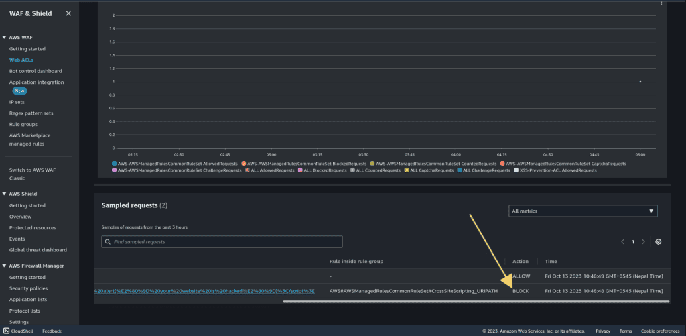Image resolution: width=686 pixels, height=336 pixels.
Task: Toggle ALL CountedRequests legend entry
Action: click(375, 170)
